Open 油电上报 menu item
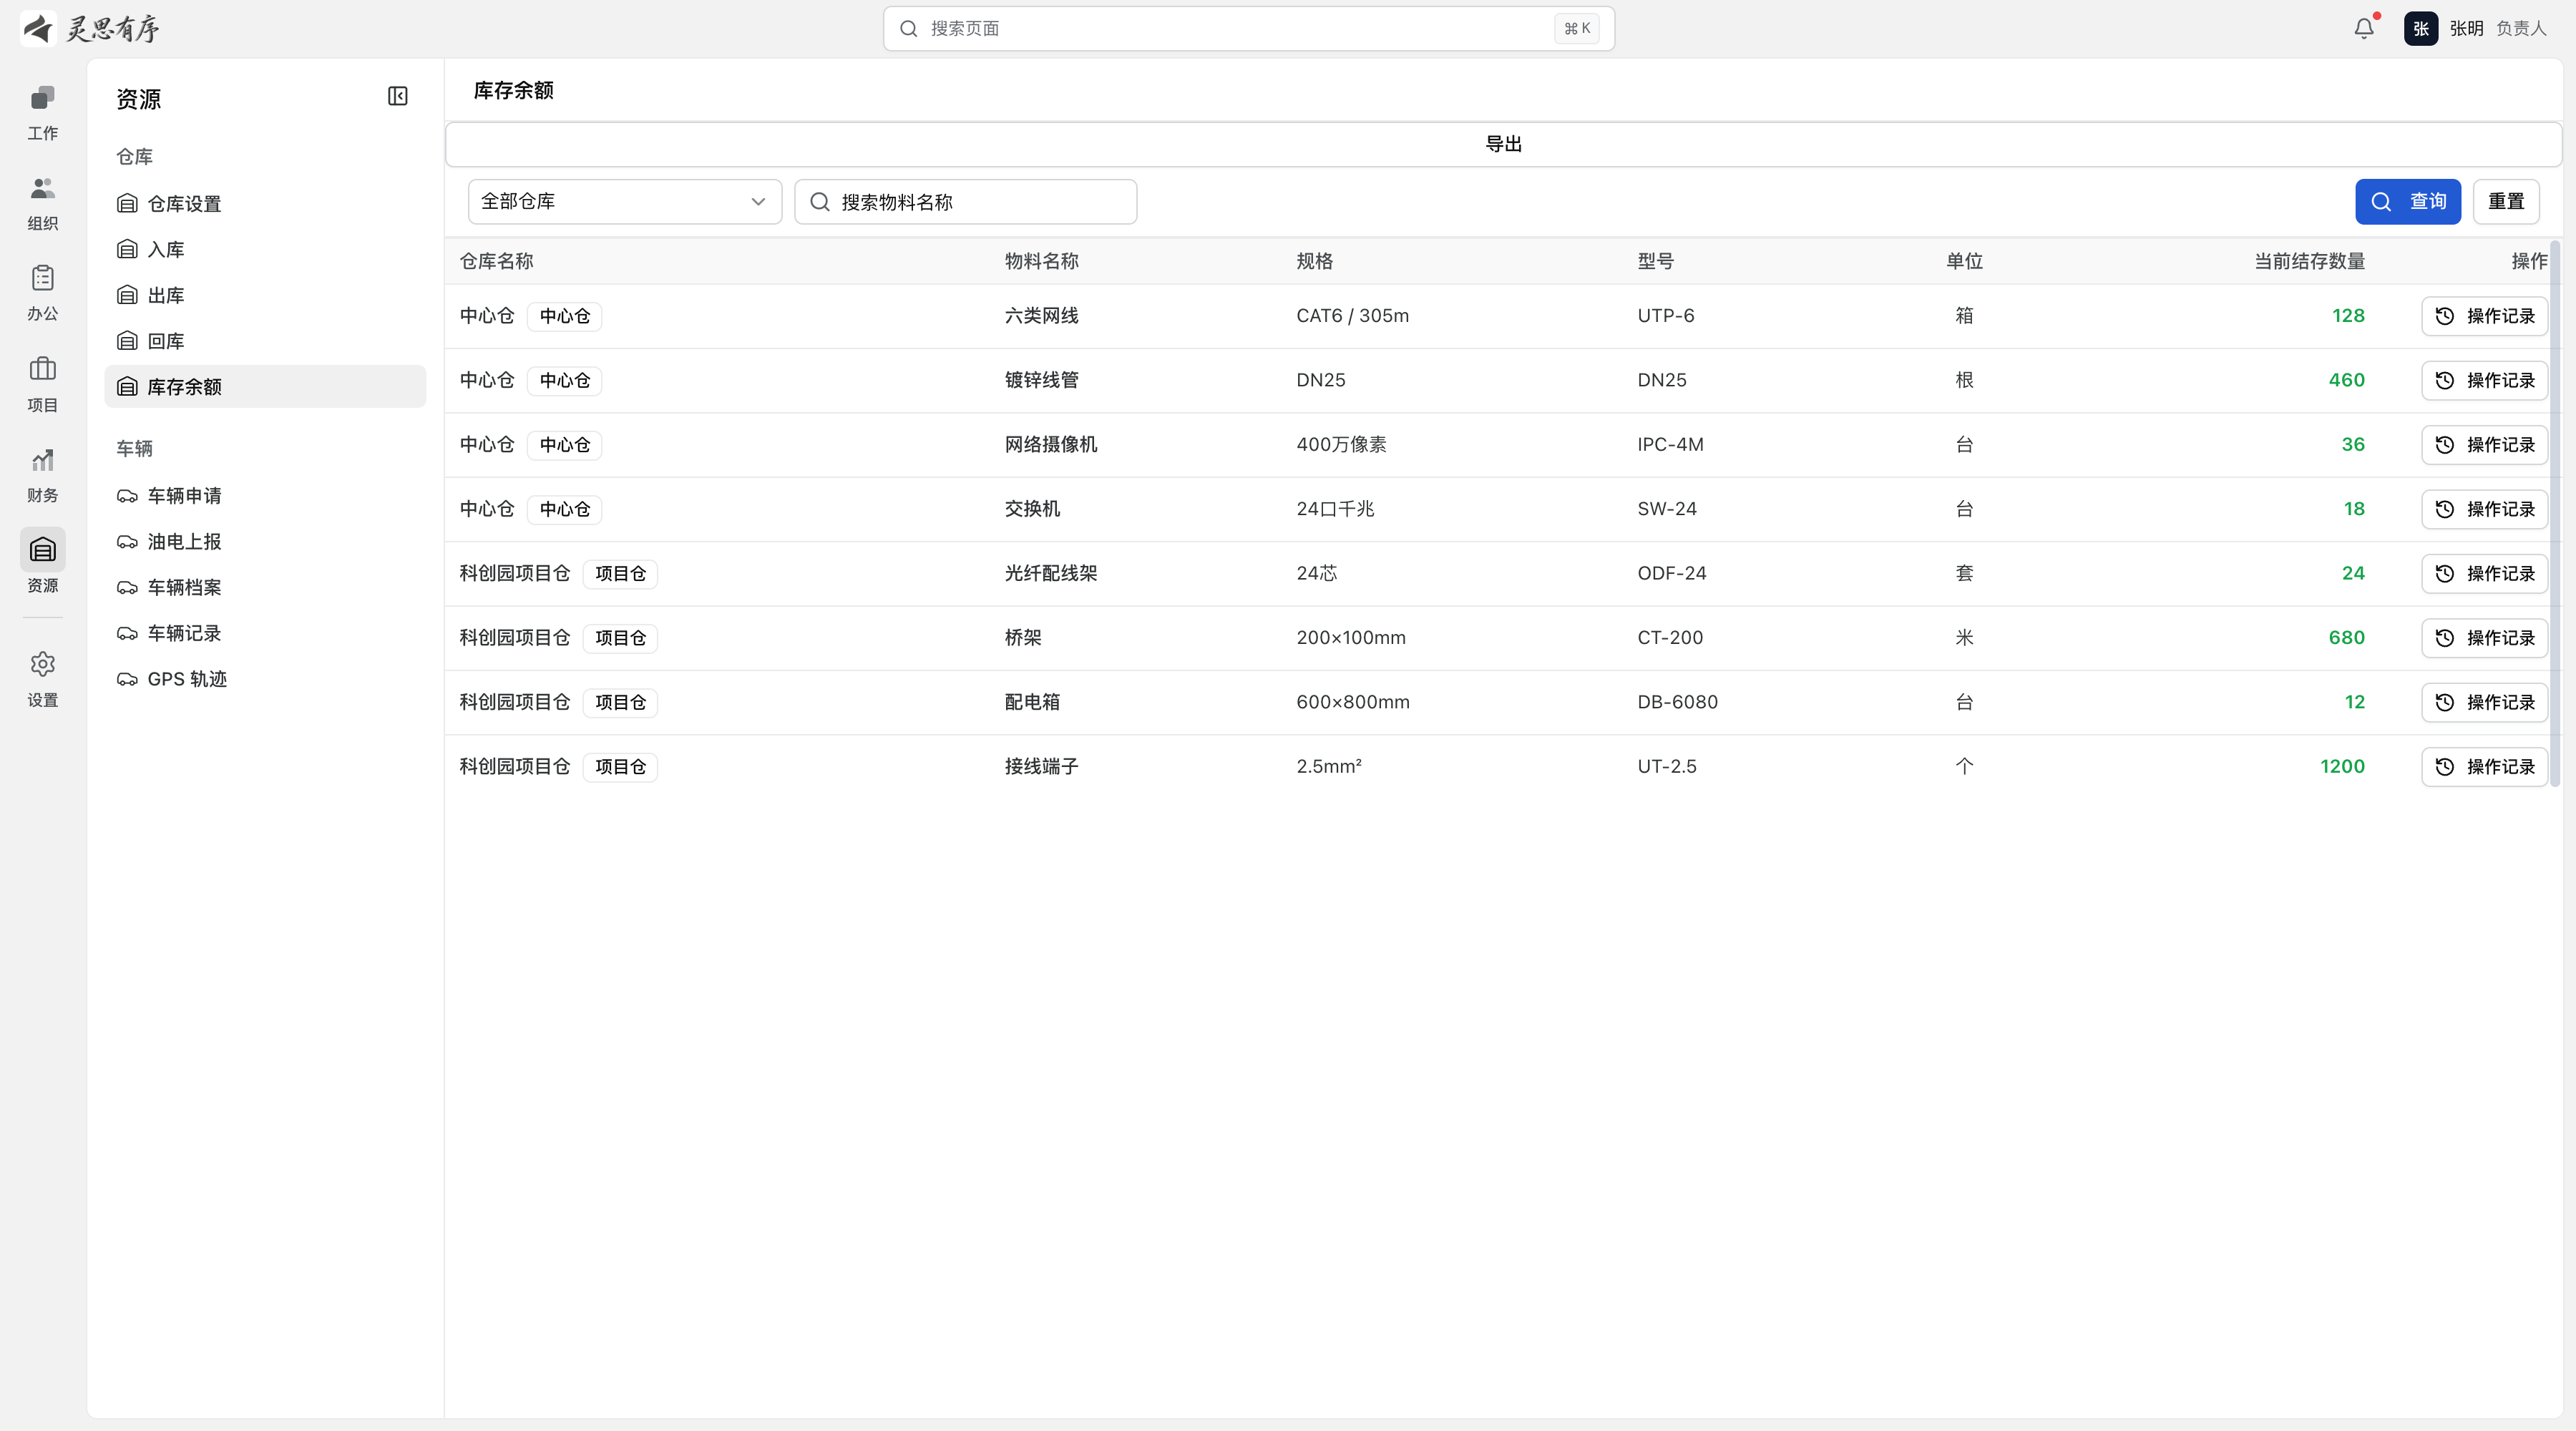This screenshot has width=2576, height=1431. 265,542
